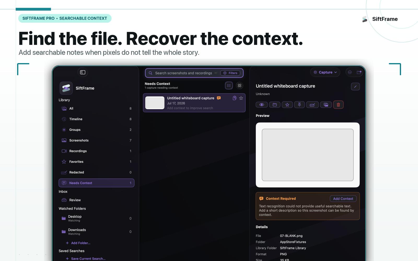Click the SiftFrame Pro Searchable Context badge
Screen dimensions: 418x261
[x=65, y=18]
